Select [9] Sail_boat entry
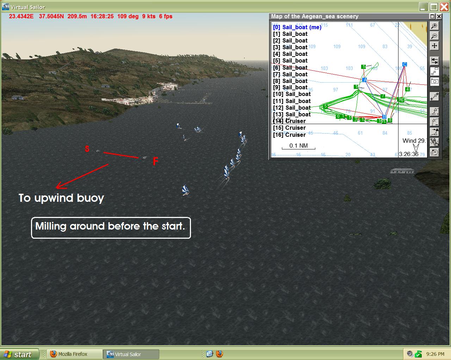The width and height of the screenshot is (451, 360). click(x=290, y=87)
